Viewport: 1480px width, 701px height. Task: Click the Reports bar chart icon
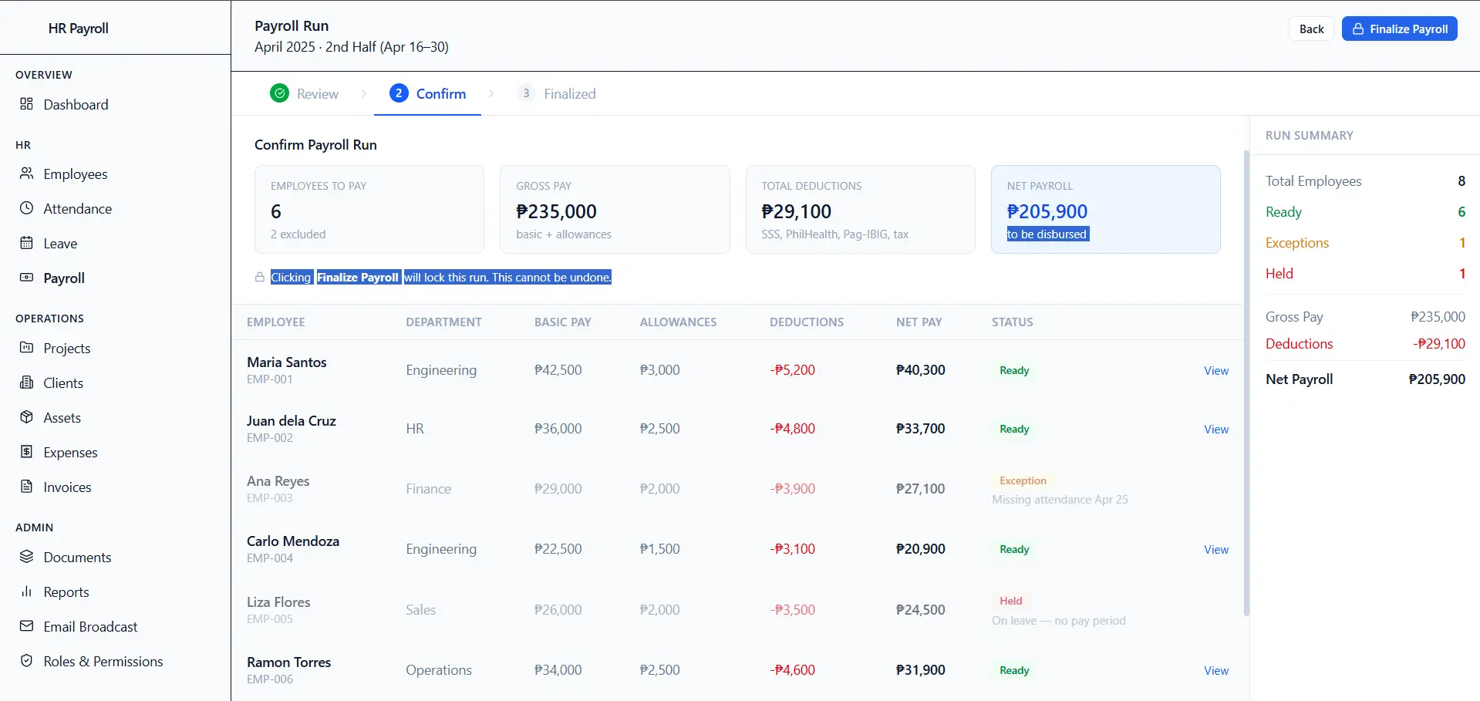pos(26,591)
